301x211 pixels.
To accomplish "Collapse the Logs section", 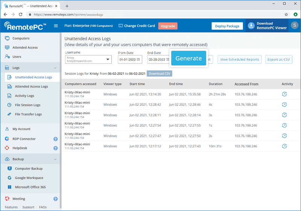I will pos(55,68).
